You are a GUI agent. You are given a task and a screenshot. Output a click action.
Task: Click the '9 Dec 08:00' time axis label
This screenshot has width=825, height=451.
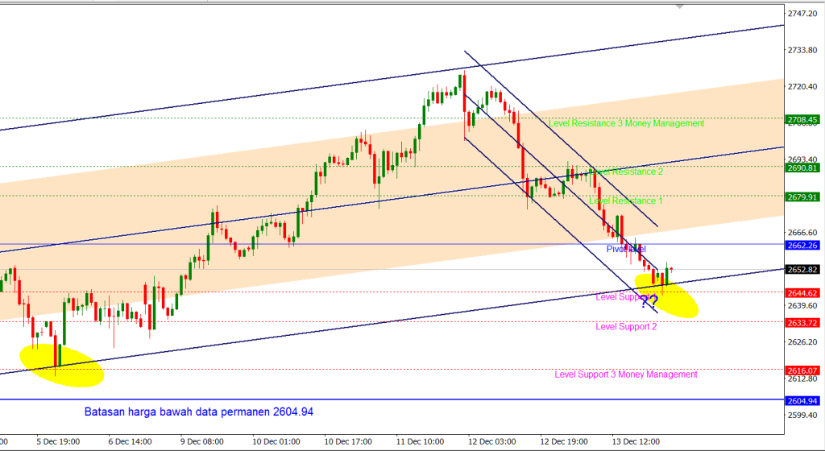[201, 441]
